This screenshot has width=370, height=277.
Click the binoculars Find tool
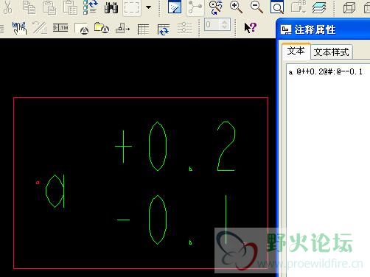coord(111,7)
